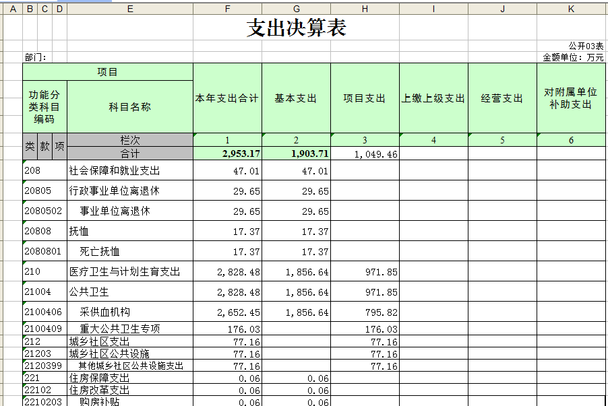Click the 重大公共卫生专项 cell
Screen dimensions: 608x406
tap(130, 329)
